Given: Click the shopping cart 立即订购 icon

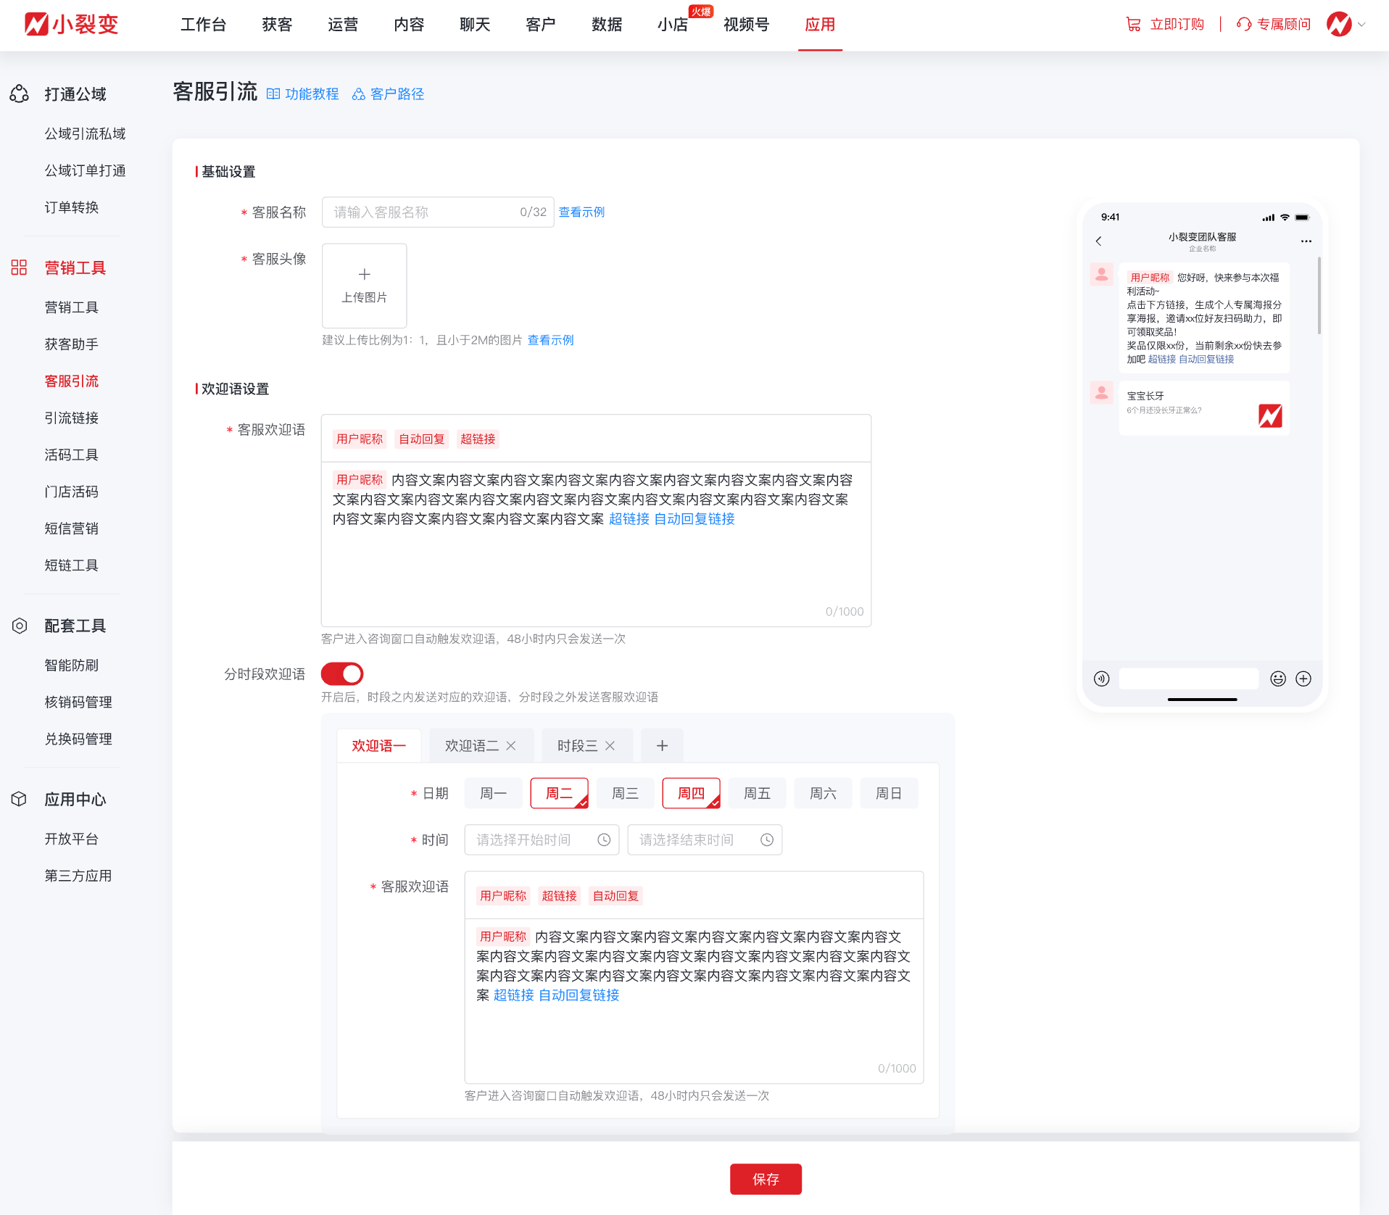Looking at the screenshot, I should [1133, 25].
